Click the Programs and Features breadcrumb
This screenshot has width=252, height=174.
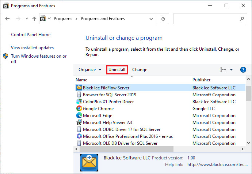103,19
